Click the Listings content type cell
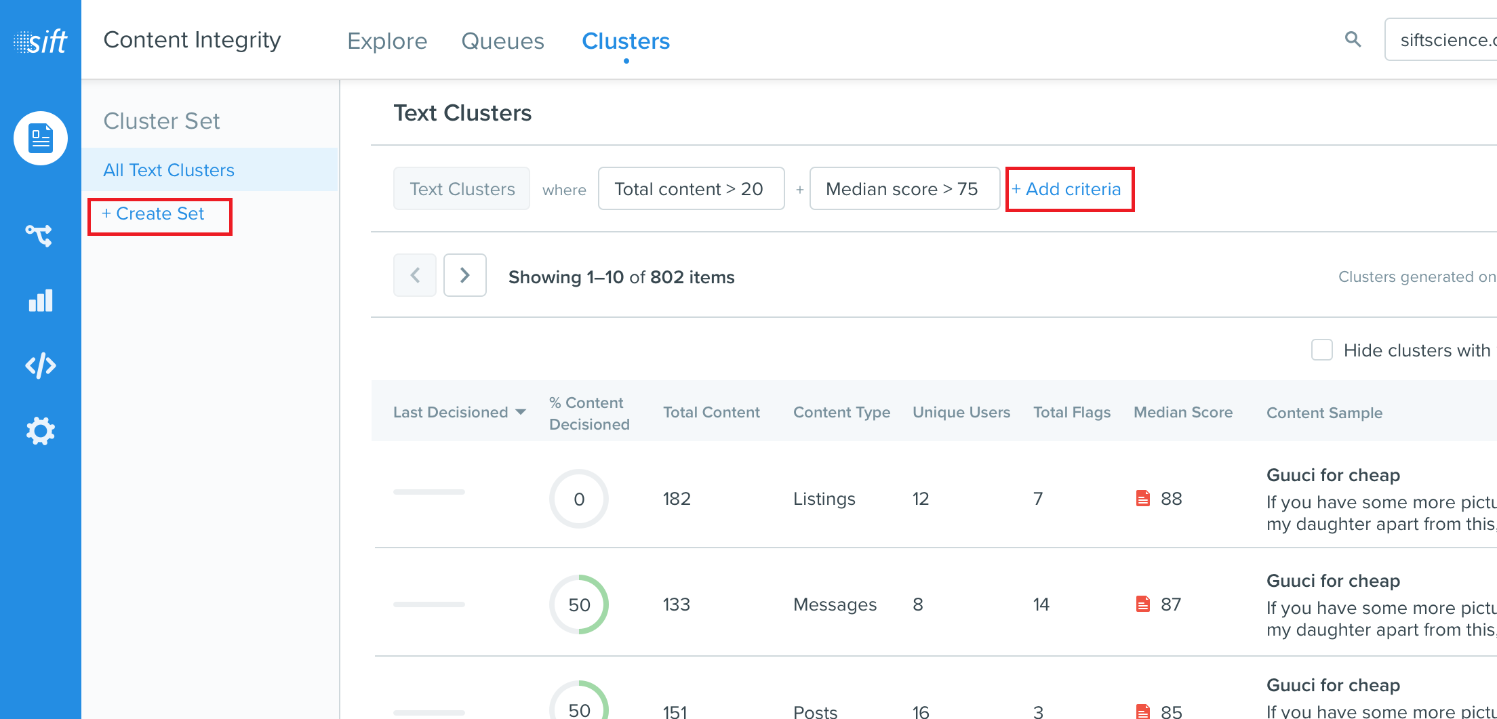 click(x=824, y=499)
